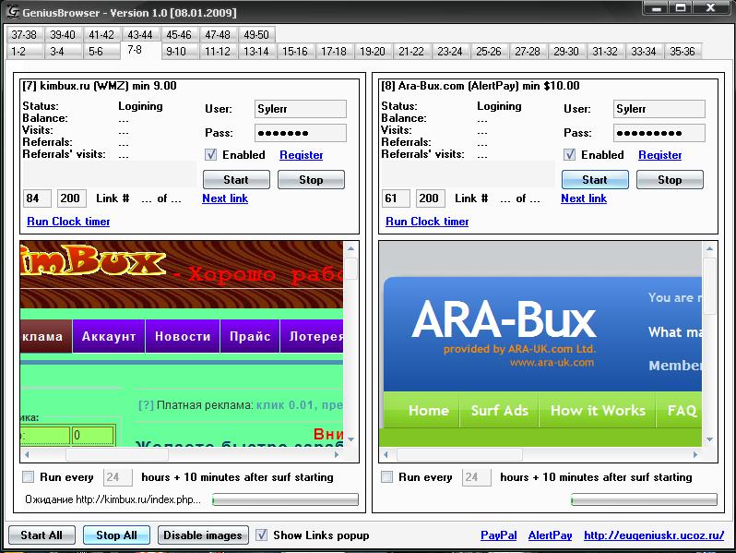This screenshot has height=553, width=736.
Task: Click the Ara-Bux page horizontal scrollbar left arrow
Action: coord(386,454)
